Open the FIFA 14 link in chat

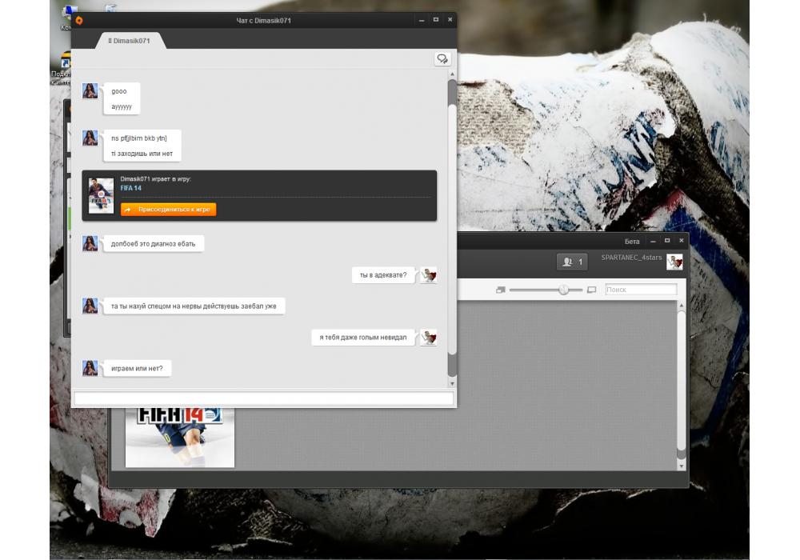(130, 188)
